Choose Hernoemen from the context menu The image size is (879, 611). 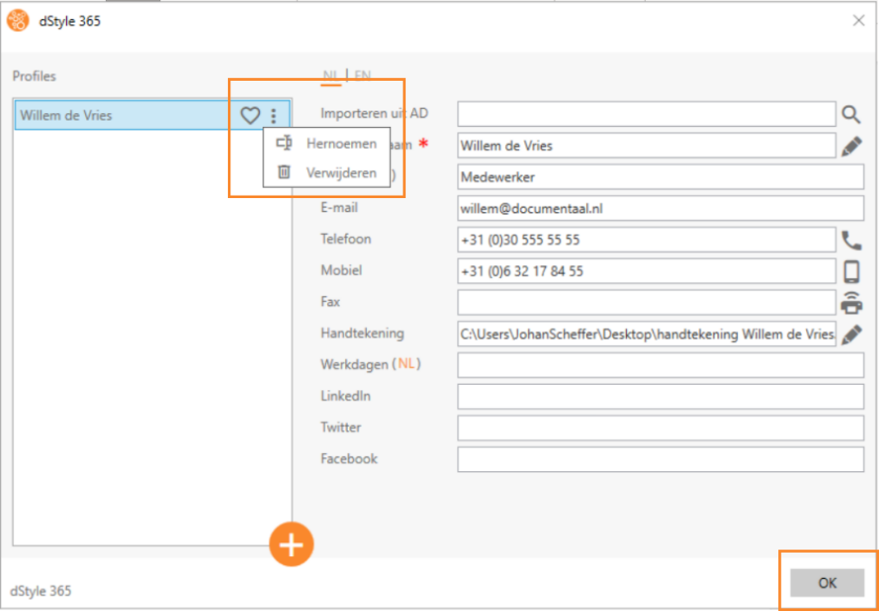tap(342, 143)
